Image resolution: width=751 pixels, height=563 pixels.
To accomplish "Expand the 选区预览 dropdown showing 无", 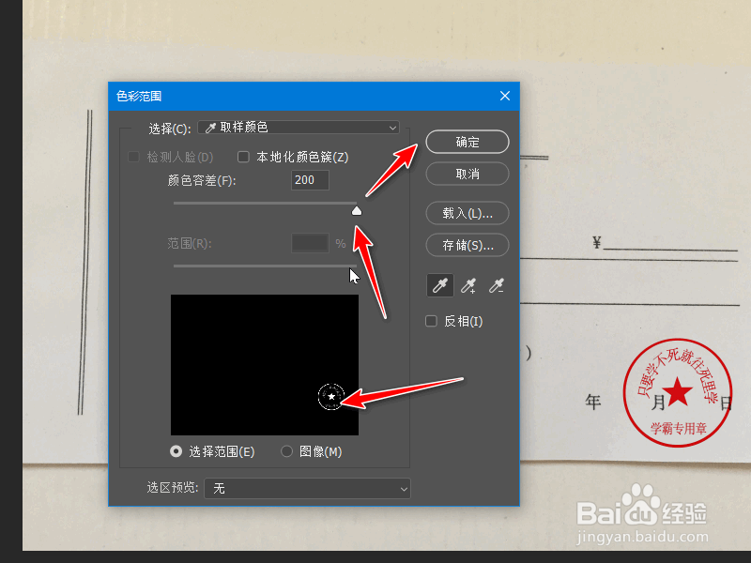I will 307,488.
